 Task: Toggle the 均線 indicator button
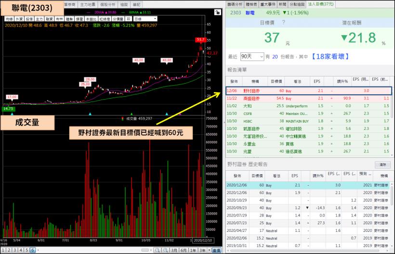click(x=9, y=19)
